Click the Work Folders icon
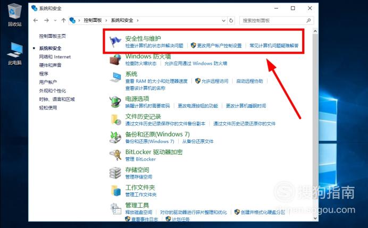 tap(115, 190)
